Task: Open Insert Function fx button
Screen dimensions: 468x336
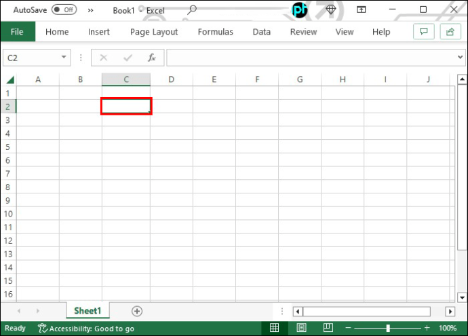Action: [x=152, y=57]
